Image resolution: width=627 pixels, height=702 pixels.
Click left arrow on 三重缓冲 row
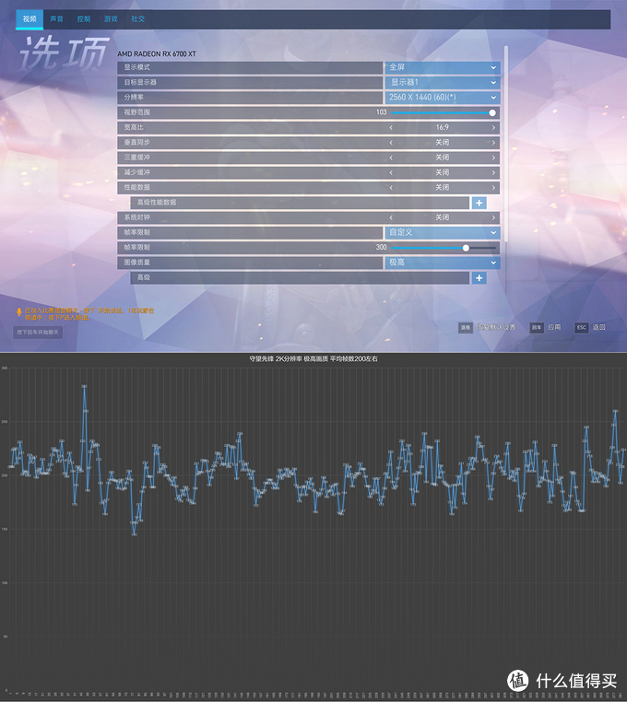(391, 158)
